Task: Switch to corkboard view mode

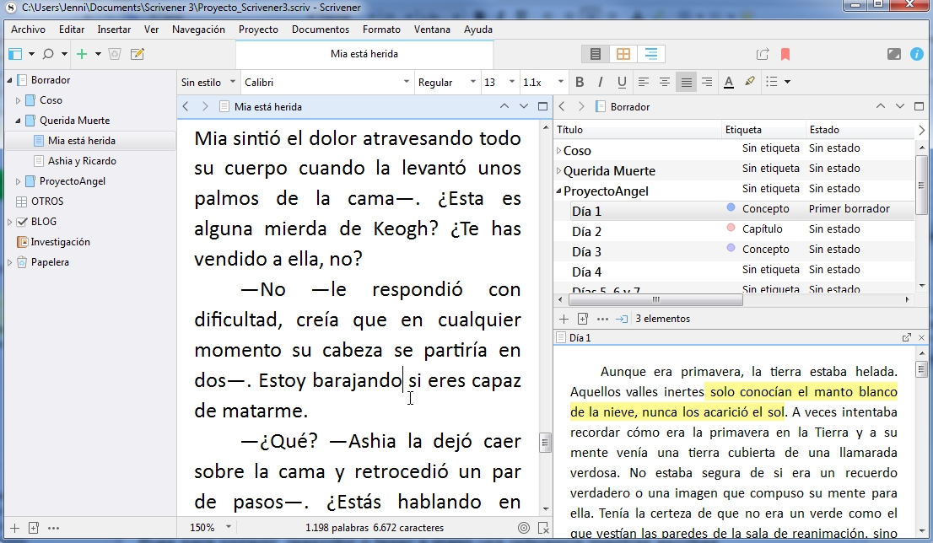Action: tap(623, 54)
